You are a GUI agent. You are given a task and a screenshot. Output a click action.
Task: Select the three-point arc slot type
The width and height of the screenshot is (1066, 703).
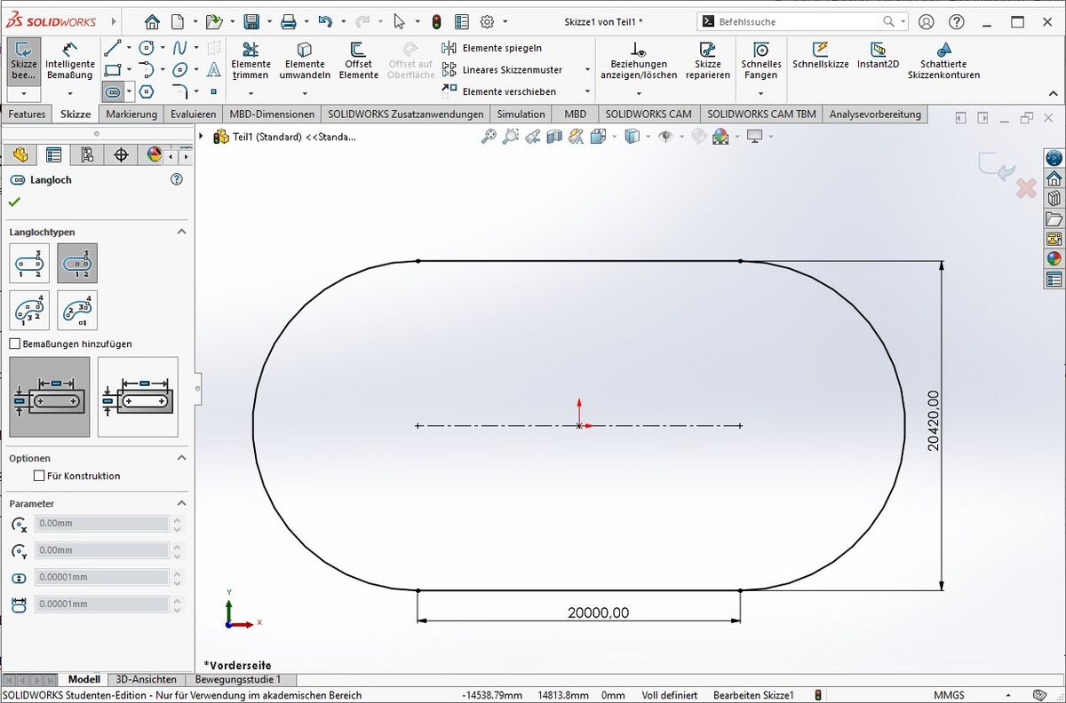[x=29, y=311]
